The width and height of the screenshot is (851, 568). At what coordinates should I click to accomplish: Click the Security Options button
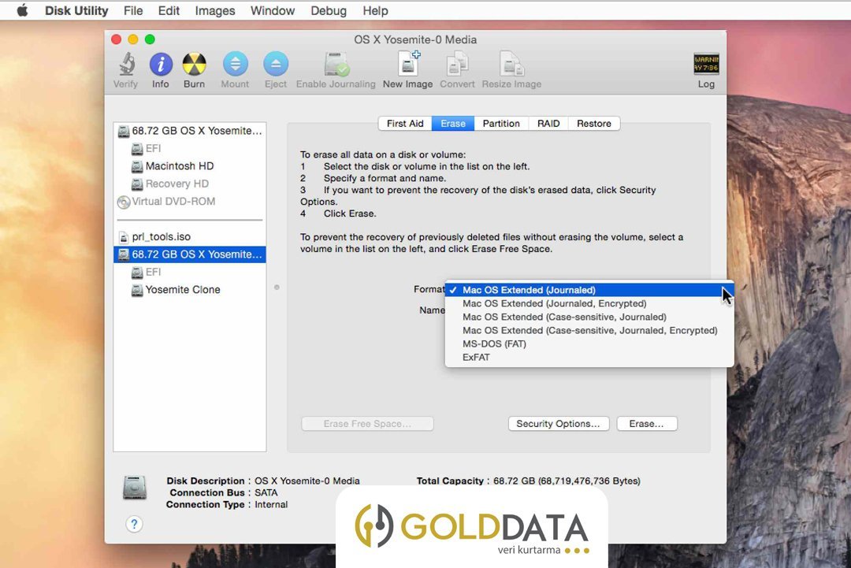pos(559,424)
